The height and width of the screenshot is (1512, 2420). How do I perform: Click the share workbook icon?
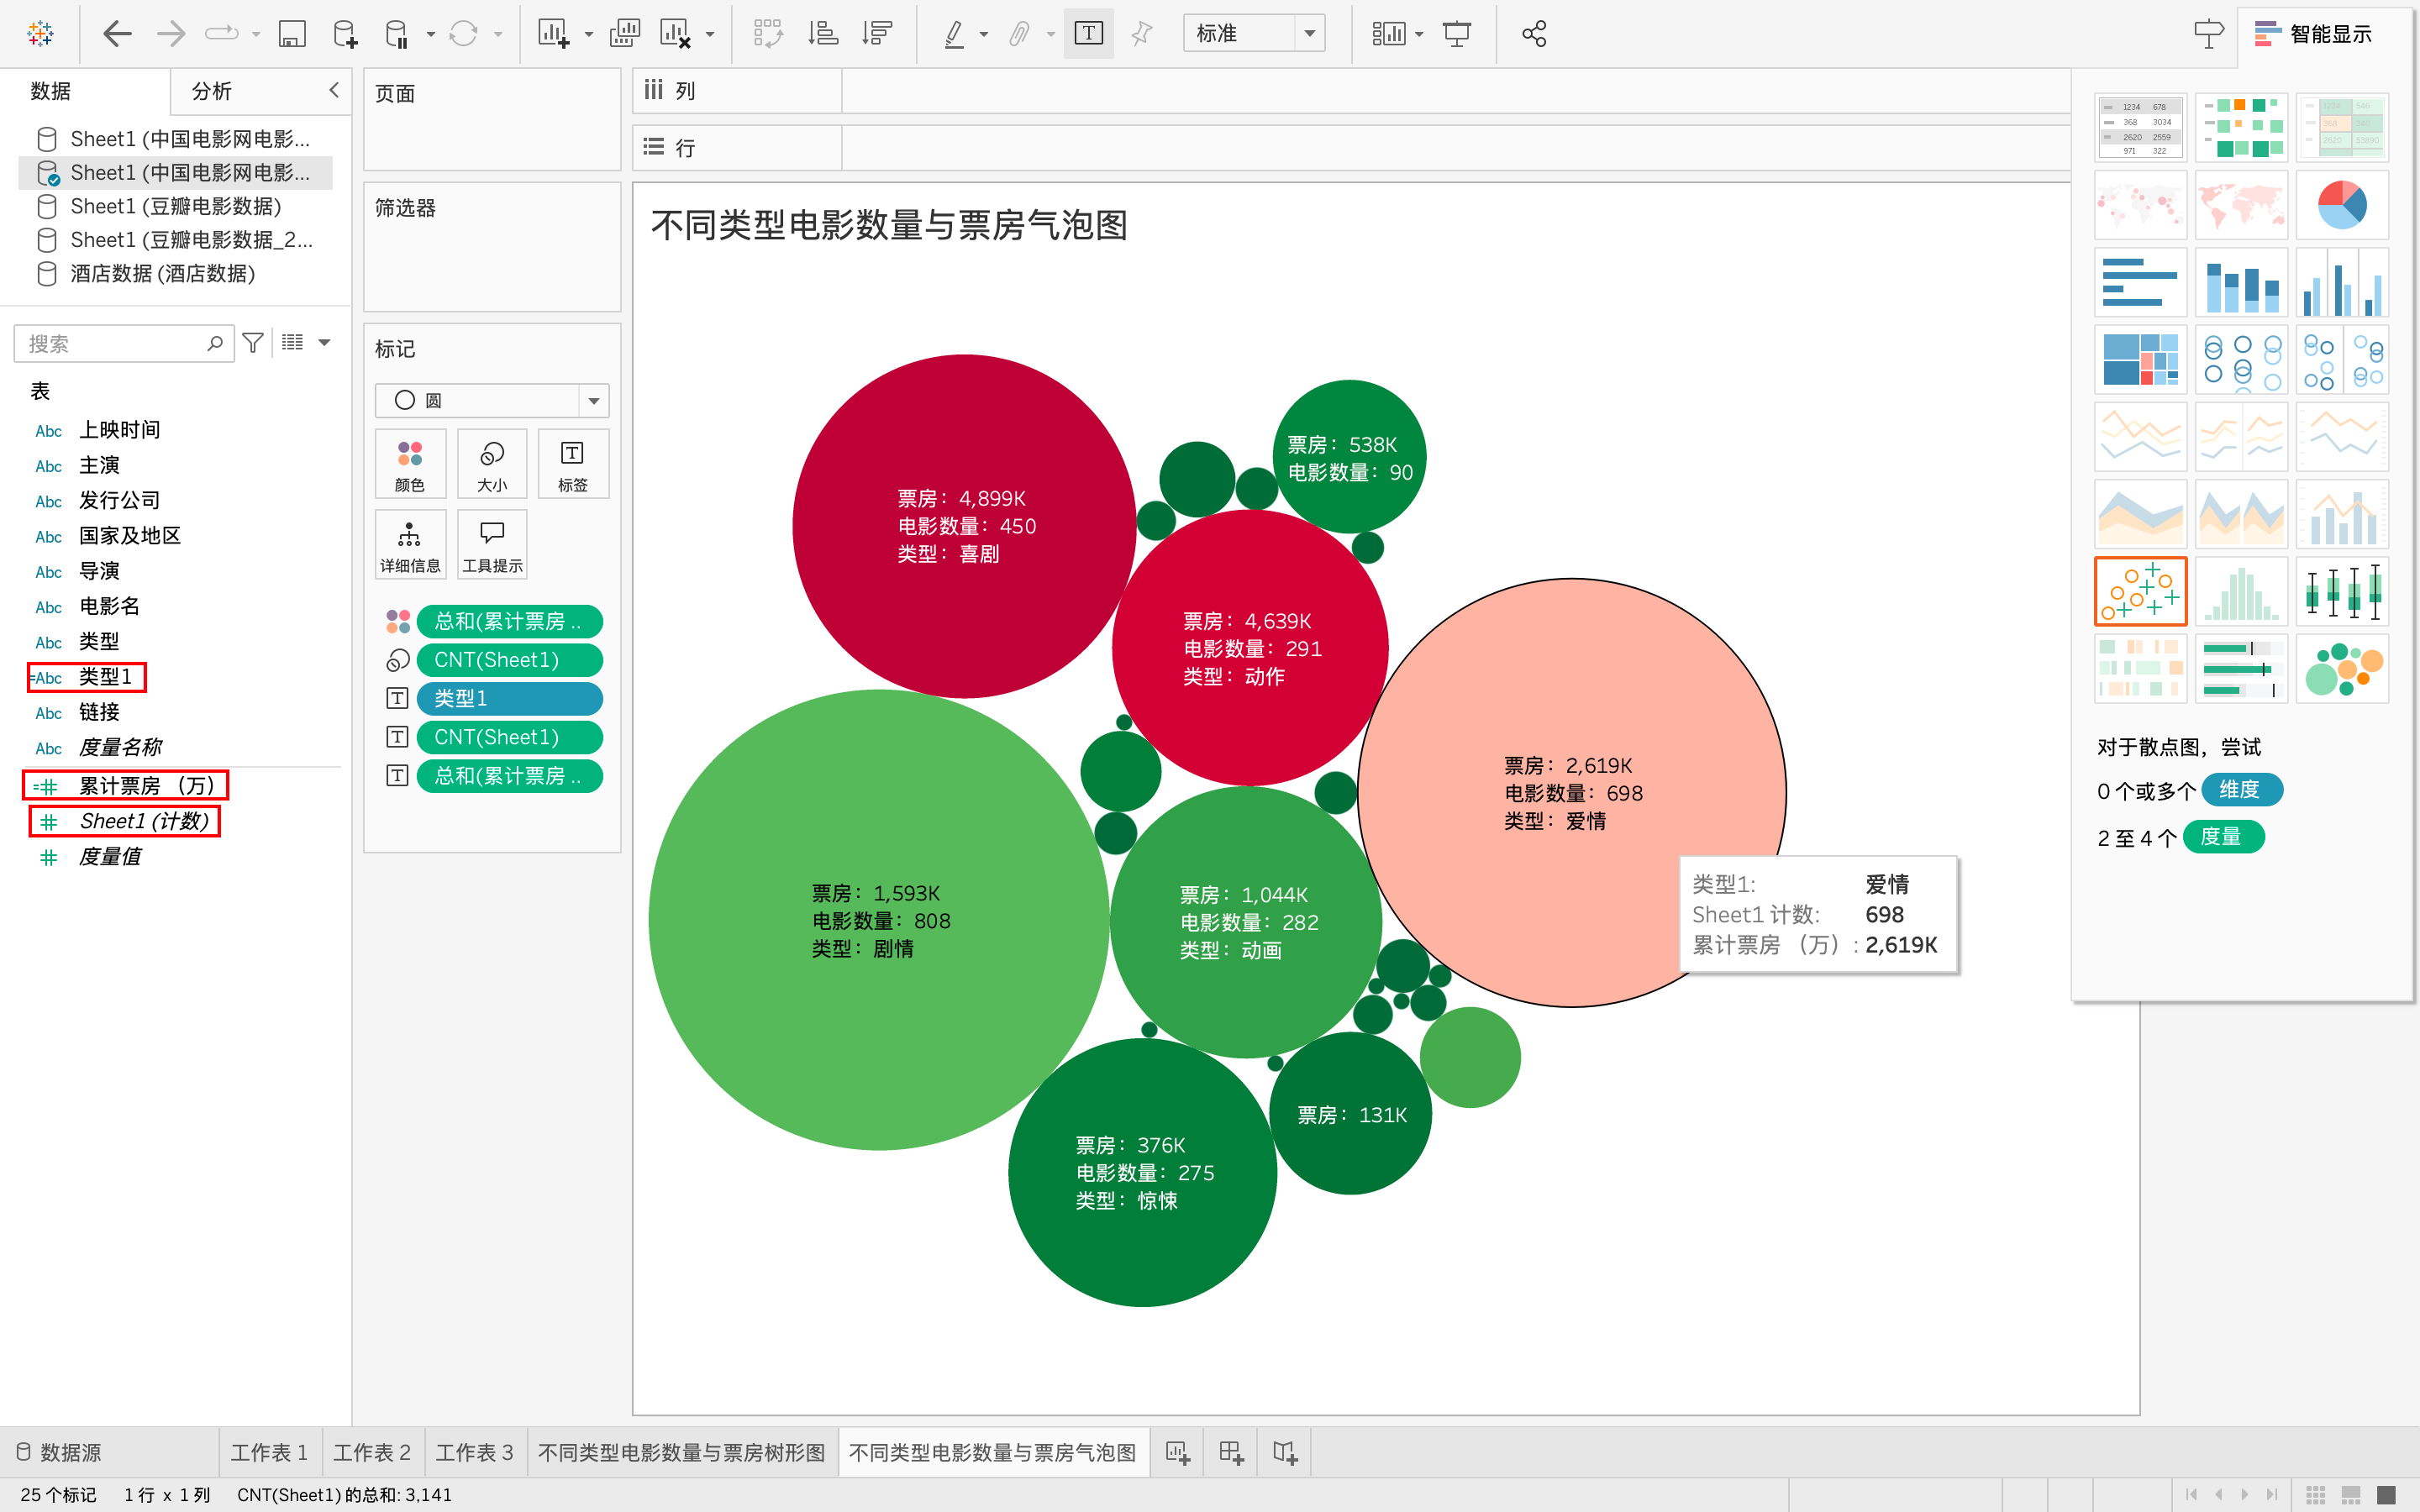pyautogui.click(x=1534, y=34)
